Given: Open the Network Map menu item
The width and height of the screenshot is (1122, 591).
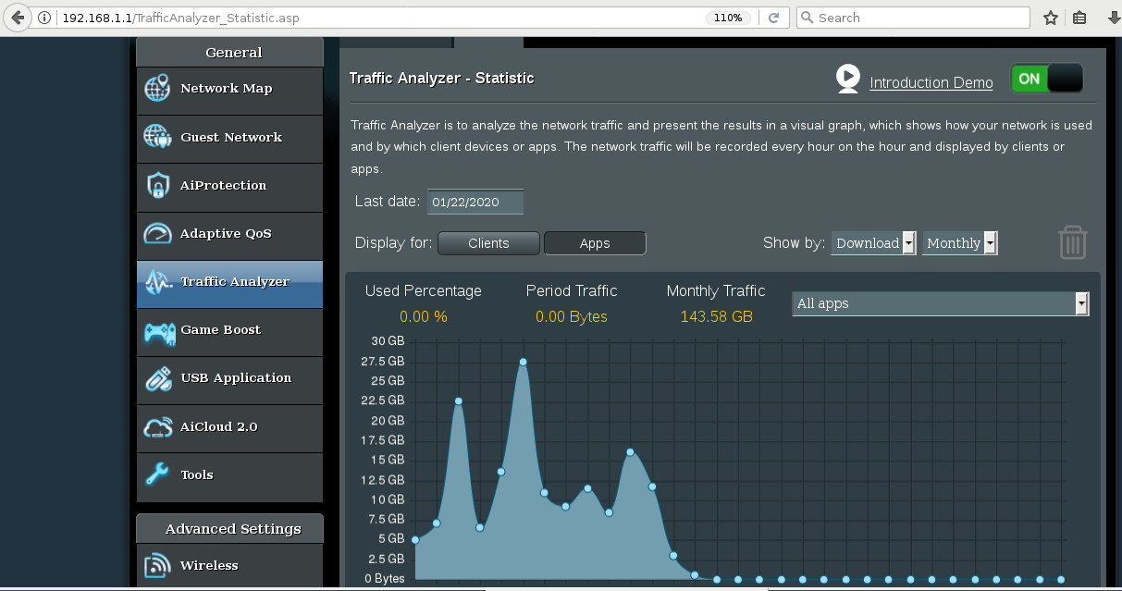Looking at the screenshot, I should click(x=229, y=90).
